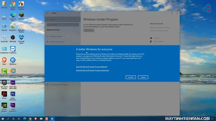Focus the Find a setting search box
This screenshot has width=216, height=121.
click(x=62, y=25)
